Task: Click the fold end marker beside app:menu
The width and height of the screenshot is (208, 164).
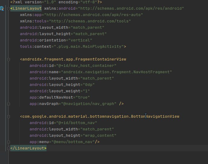Action: [x=8, y=142]
